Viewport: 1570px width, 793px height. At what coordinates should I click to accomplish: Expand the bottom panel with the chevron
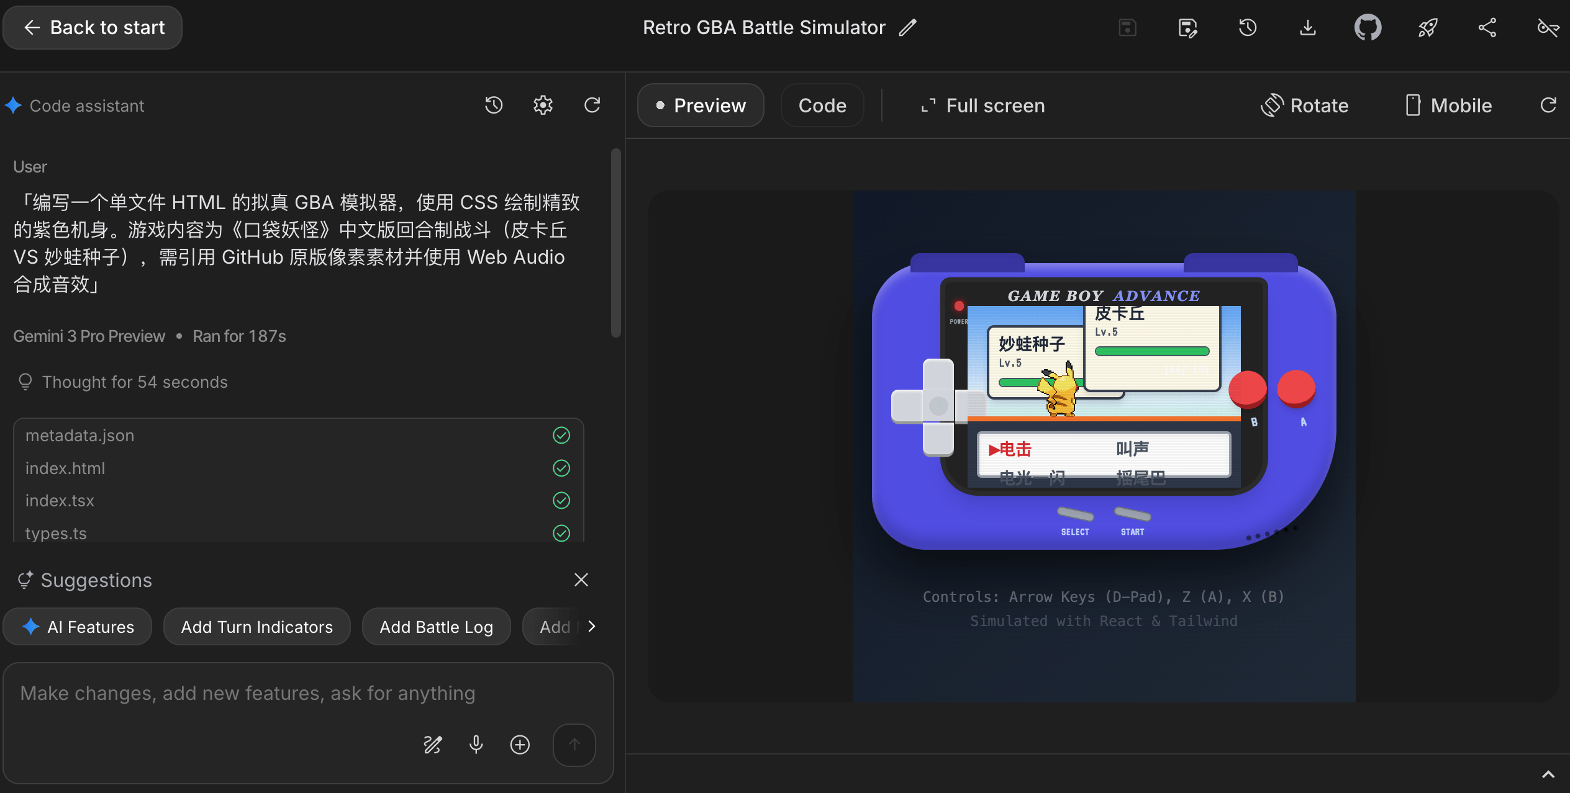click(x=1548, y=774)
